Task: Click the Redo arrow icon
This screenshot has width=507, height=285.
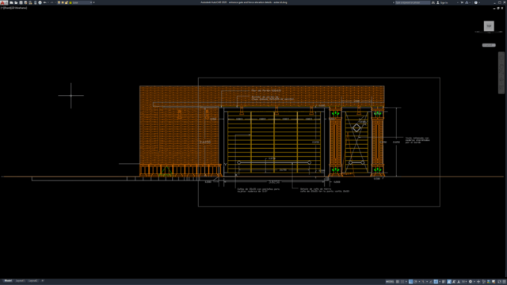Action: coord(52,2)
